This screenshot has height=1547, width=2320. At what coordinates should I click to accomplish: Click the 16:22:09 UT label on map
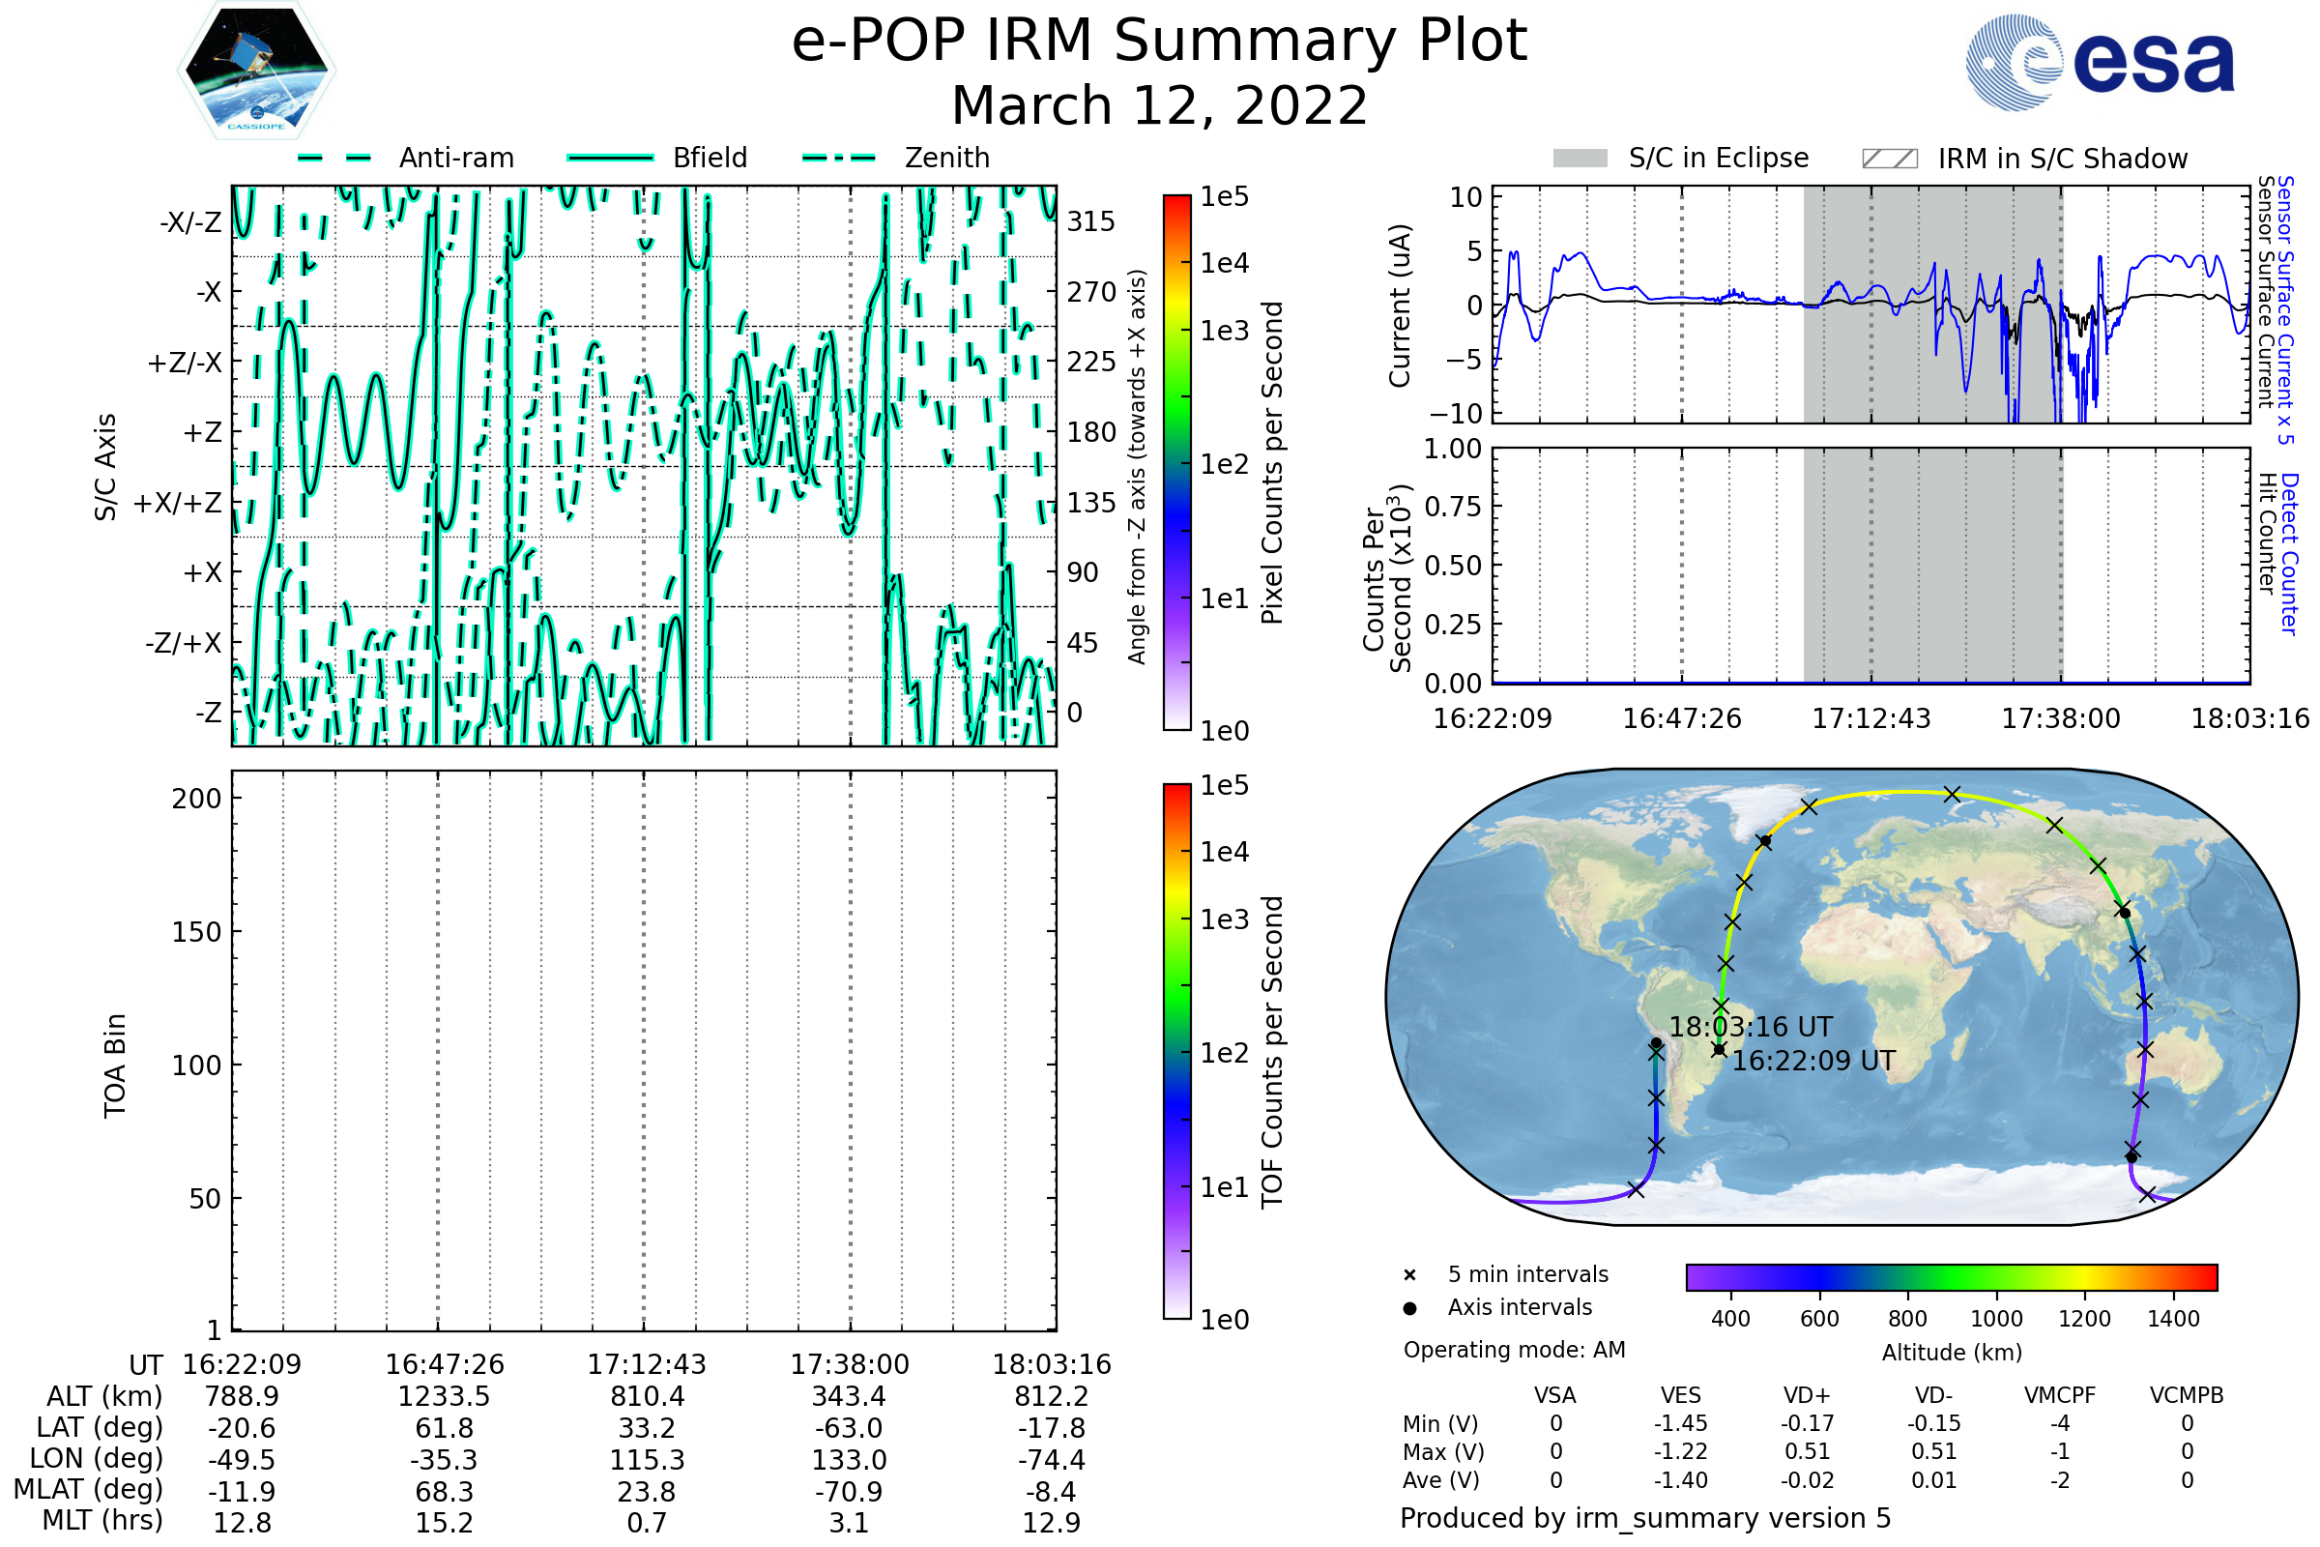click(x=1813, y=1062)
